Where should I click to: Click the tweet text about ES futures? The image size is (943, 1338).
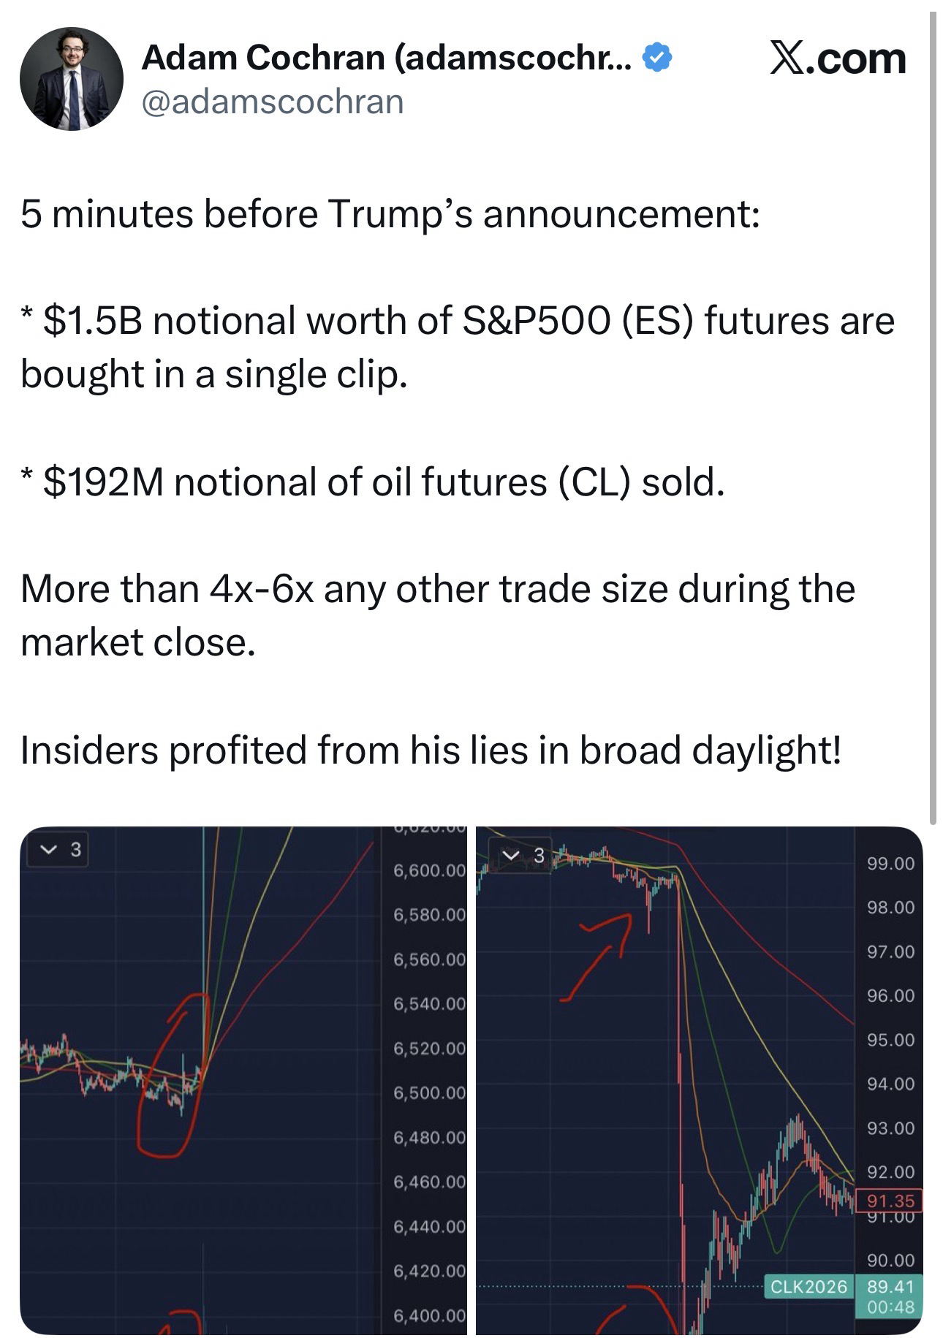click(x=457, y=347)
